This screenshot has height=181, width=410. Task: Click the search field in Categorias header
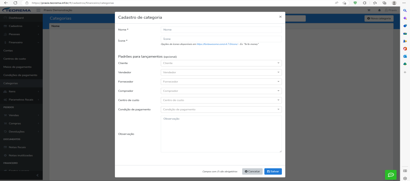click(x=295, y=18)
